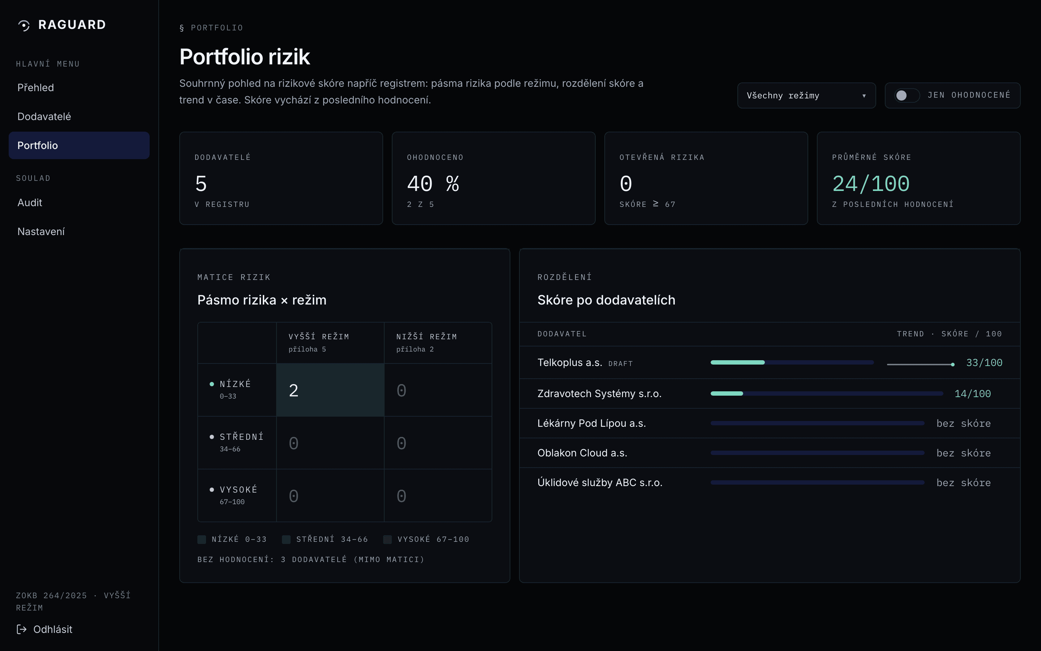
Task: Click the green dot beside NÍZKÉ row
Action: point(212,384)
